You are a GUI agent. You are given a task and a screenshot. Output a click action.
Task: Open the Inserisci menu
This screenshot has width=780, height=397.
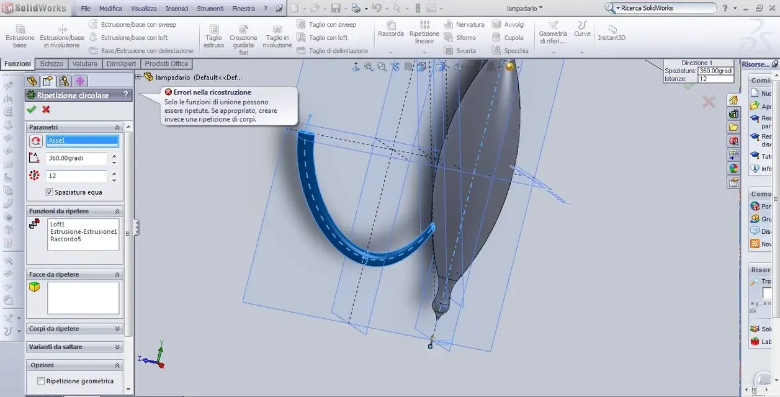click(177, 9)
